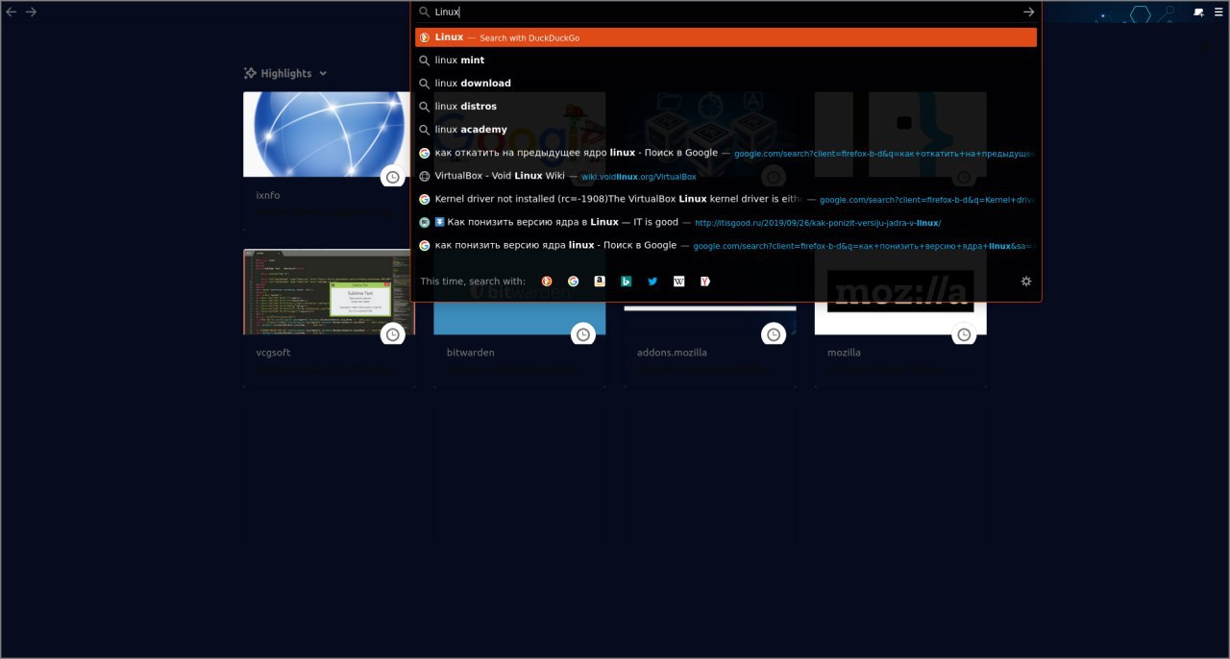The image size is (1230, 659).
Task: Click the 'bitwarden' tile label
Action: pyautogui.click(x=471, y=353)
